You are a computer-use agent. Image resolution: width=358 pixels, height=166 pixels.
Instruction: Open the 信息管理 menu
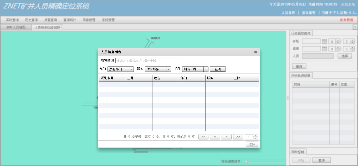pyautogui.click(x=89, y=20)
